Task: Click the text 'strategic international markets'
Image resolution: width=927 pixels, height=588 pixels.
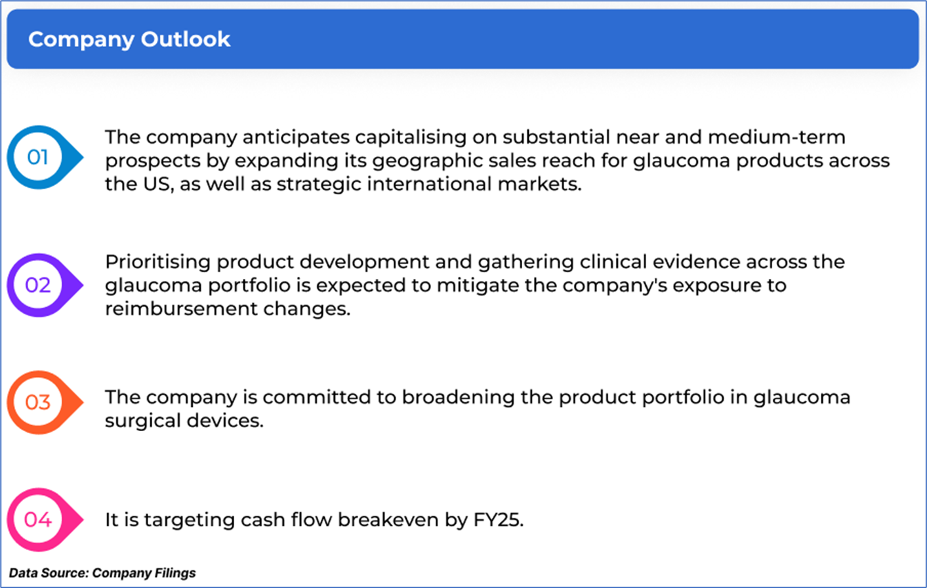Action: [428, 184]
